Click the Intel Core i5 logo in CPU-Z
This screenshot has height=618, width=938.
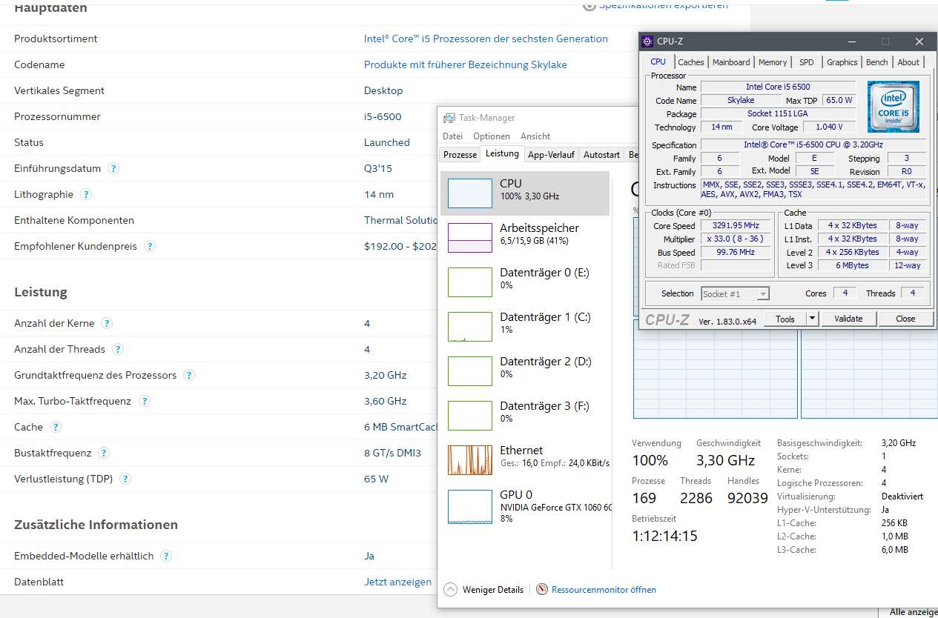pos(893,107)
